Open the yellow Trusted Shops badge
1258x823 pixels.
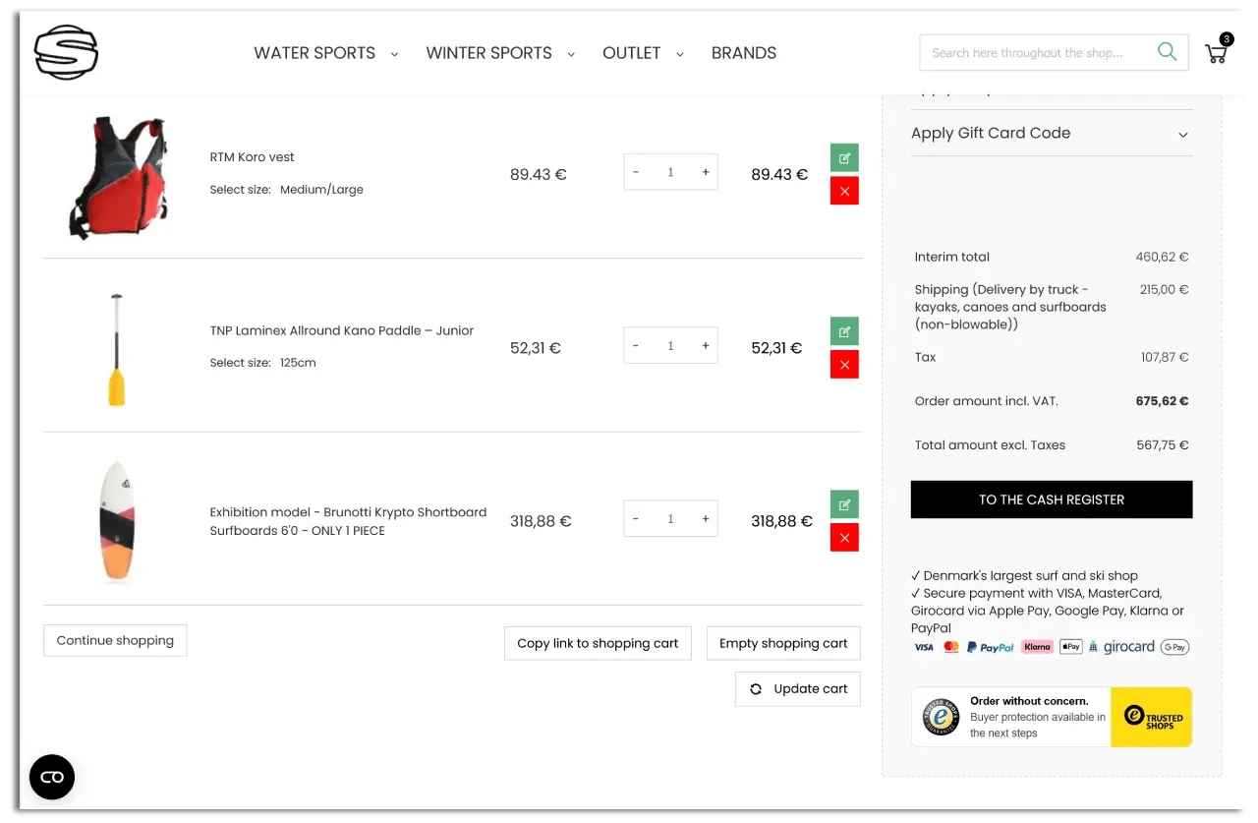pos(1151,717)
